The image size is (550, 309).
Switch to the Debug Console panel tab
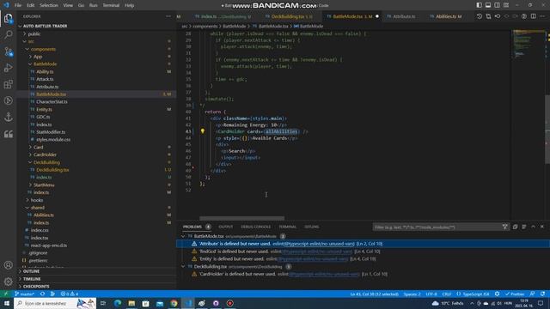click(256, 227)
